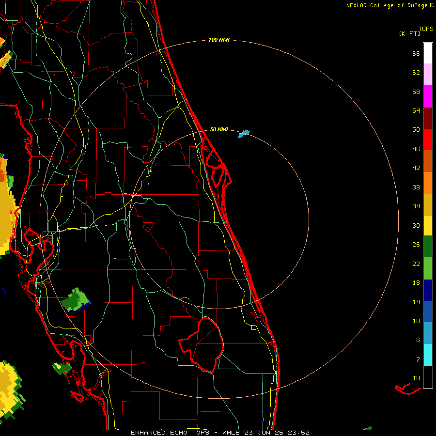This screenshot has height=436, width=436.
Task: Click the legend value 22
Action: coord(416,264)
